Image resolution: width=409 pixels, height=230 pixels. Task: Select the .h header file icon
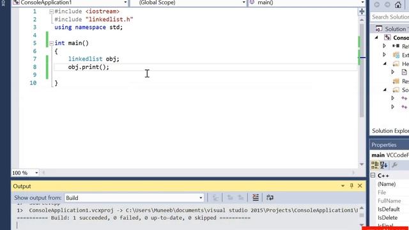coord(404,72)
